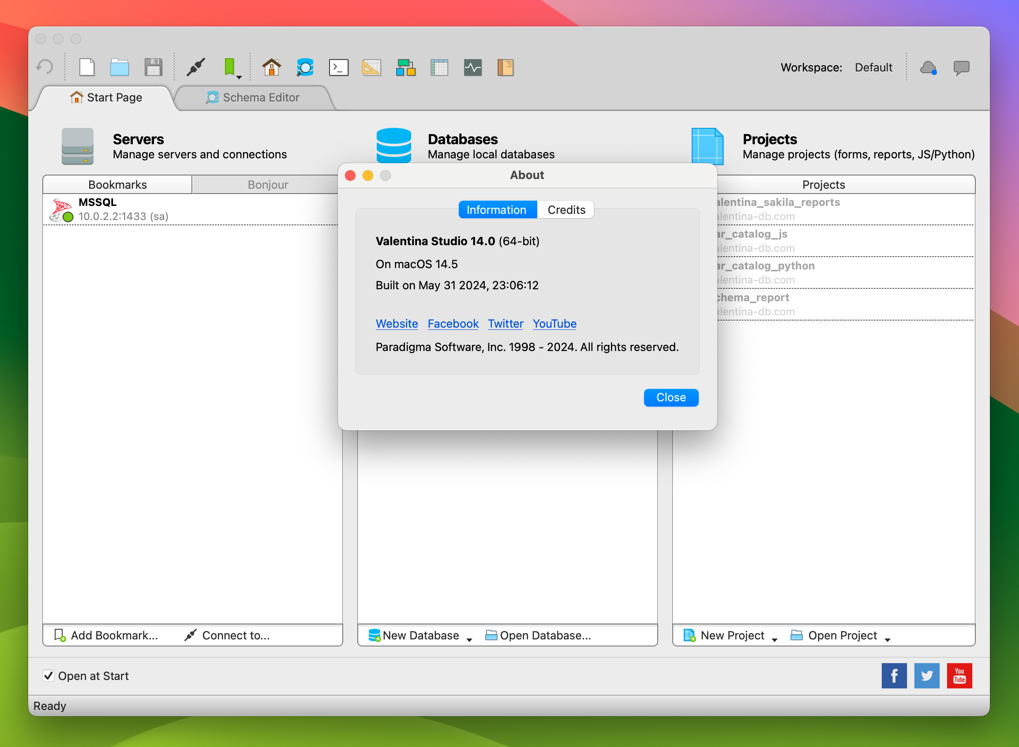Click the Projects blueprint icon
The height and width of the screenshot is (747, 1019).
click(x=707, y=146)
